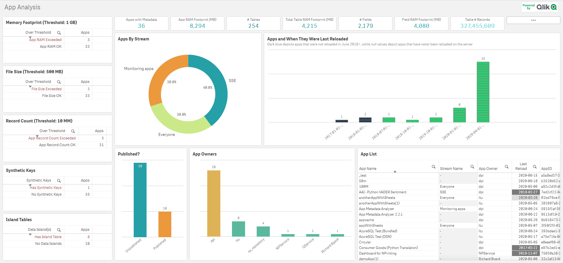Open the ellipsis more options box
The image size is (563, 263).
[533, 20]
